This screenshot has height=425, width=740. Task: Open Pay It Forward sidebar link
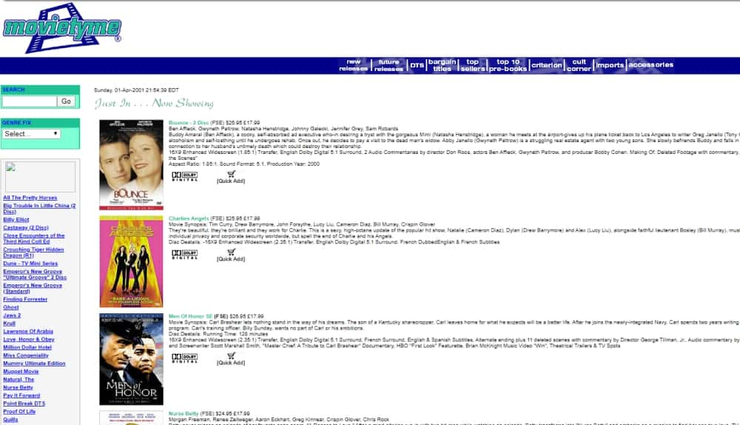coord(21,395)
